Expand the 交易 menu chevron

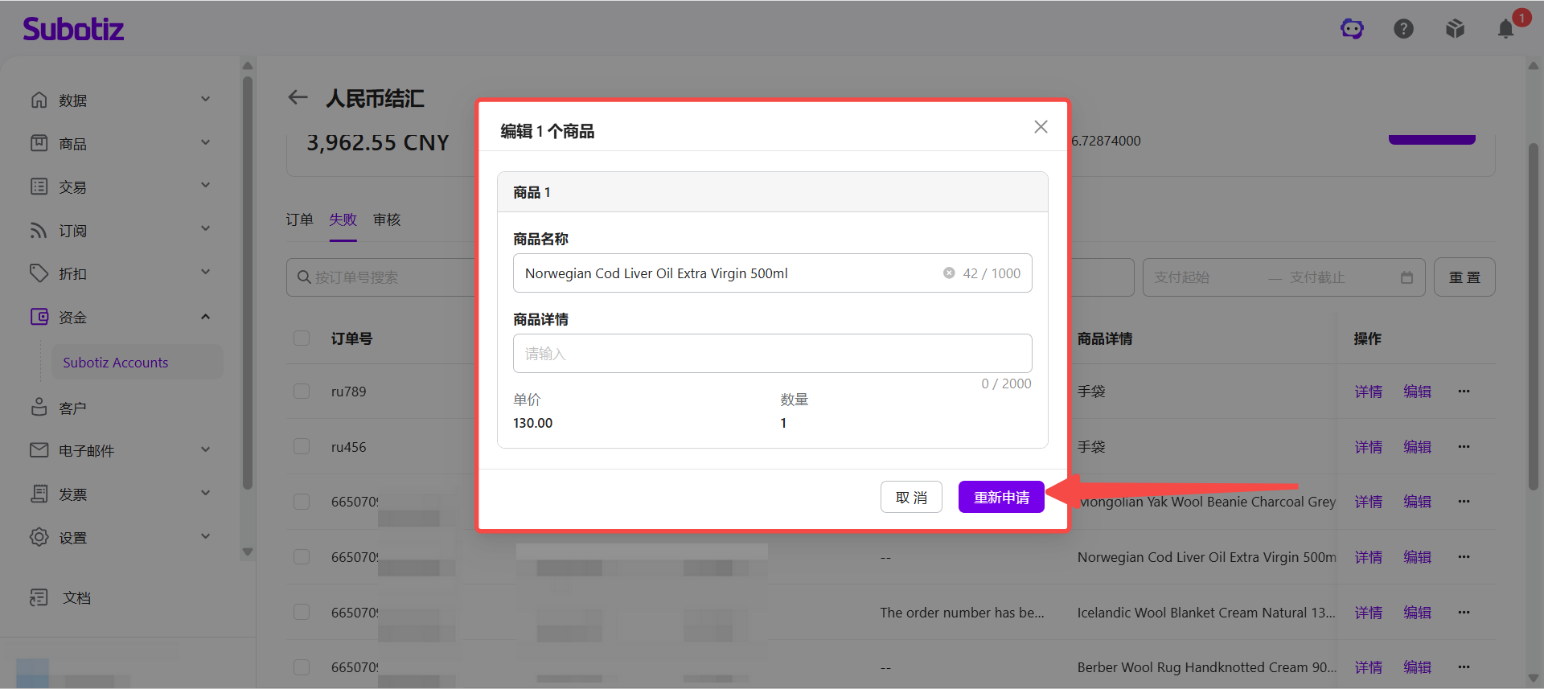206,187
